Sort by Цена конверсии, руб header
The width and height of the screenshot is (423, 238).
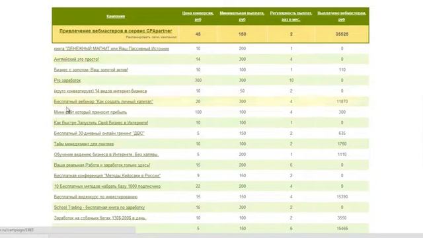point(198,16)
